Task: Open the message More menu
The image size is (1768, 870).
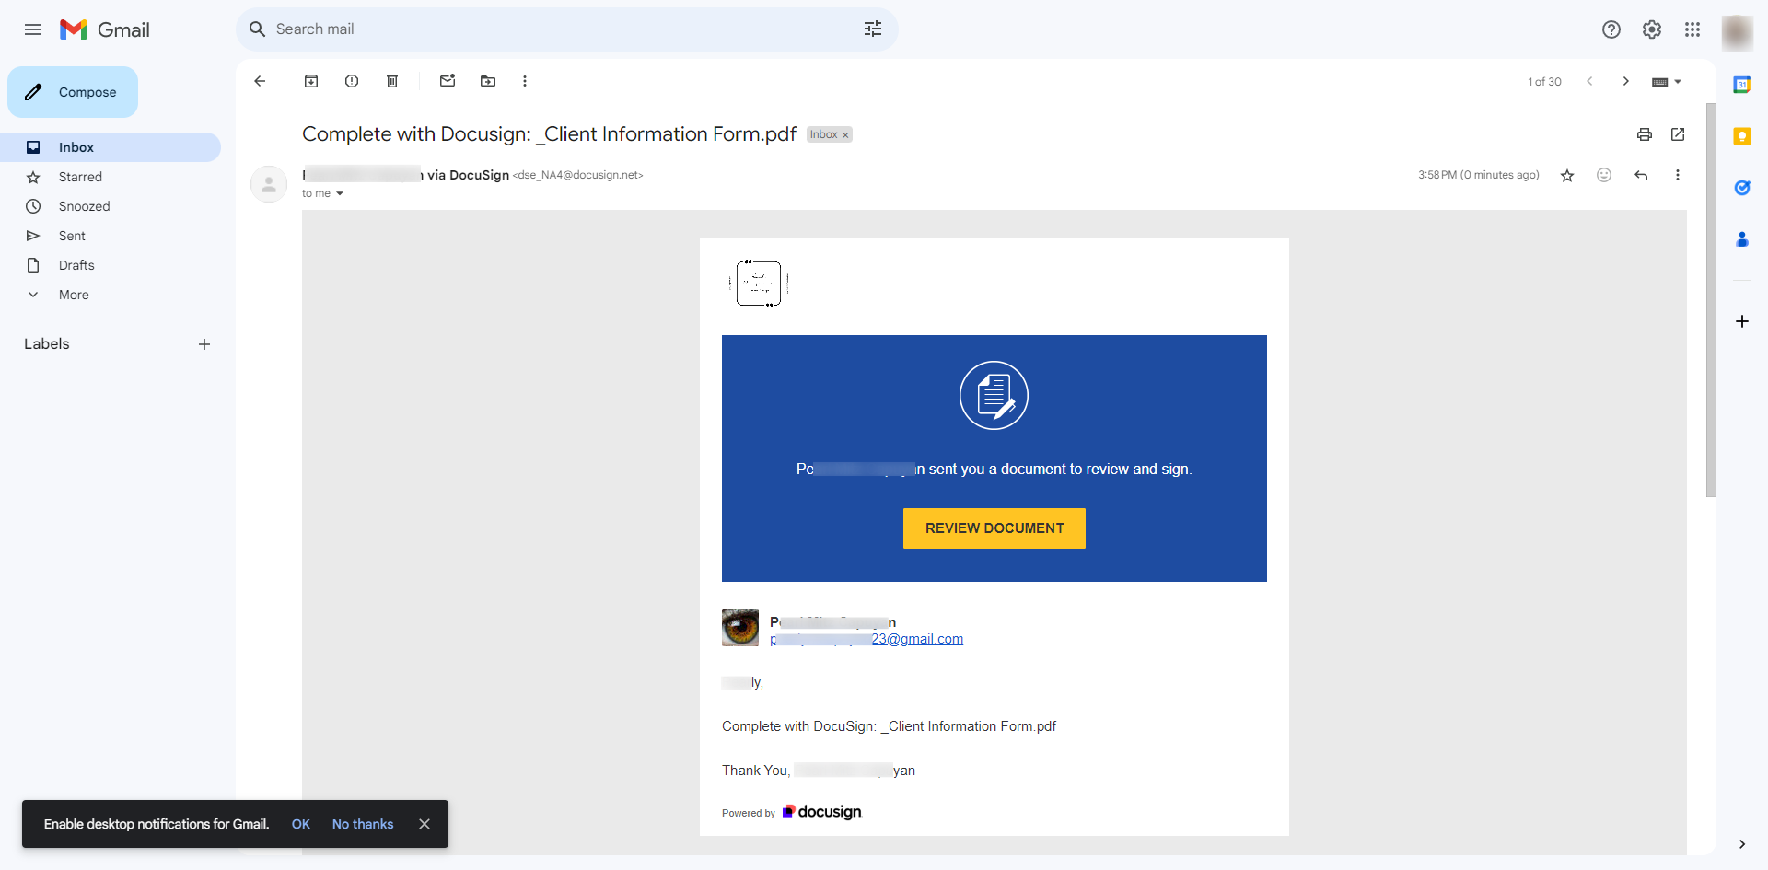Action: [1678, 175]
